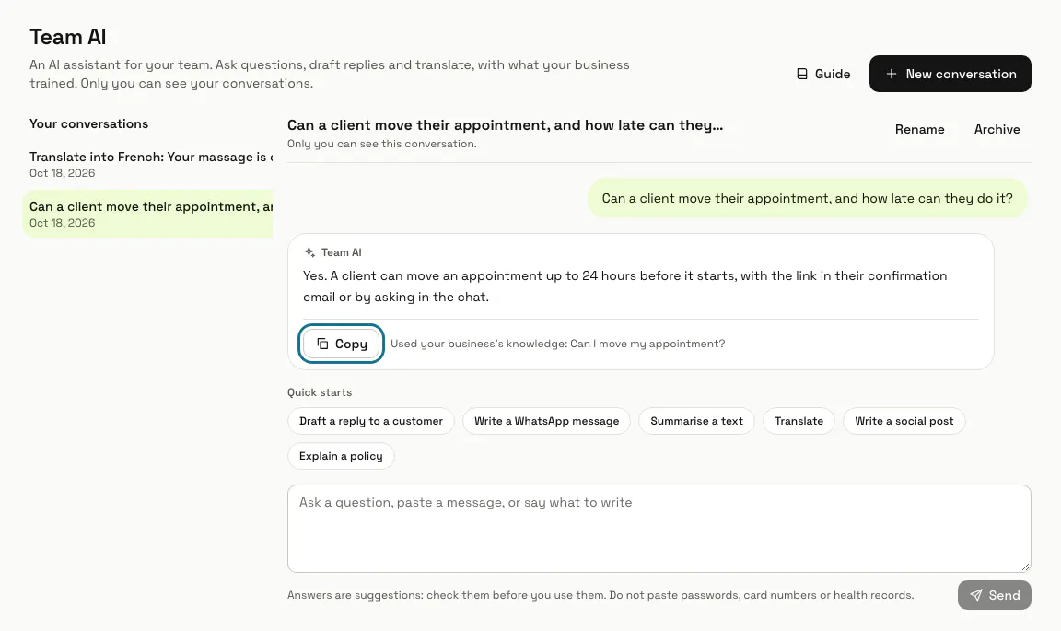This screenshot has width=1061, height=631.
Task: Pick the Summarise a text quick start
Action: [696, 421]
